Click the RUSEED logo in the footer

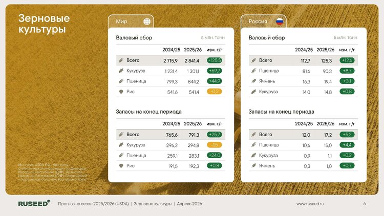tap(34, 203)
